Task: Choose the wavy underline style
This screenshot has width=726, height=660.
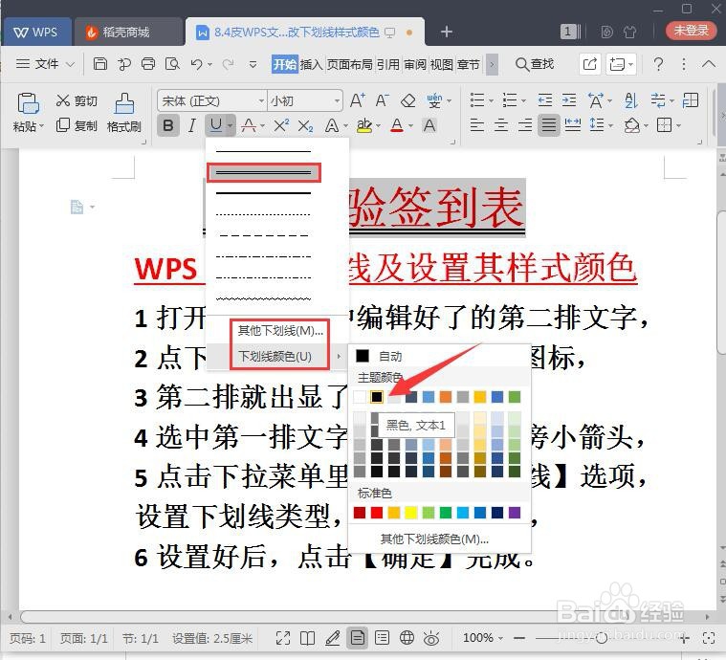Action: 263,298
